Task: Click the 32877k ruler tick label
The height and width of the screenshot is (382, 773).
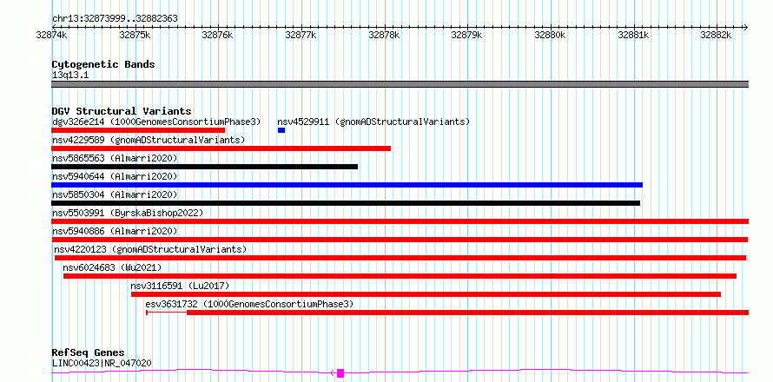Action: (301, 36)
